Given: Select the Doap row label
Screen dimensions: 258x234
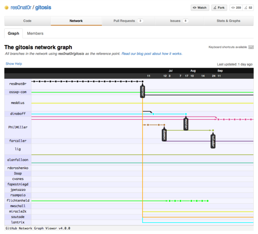Looking at the screenshot, I should click(18, 174).
